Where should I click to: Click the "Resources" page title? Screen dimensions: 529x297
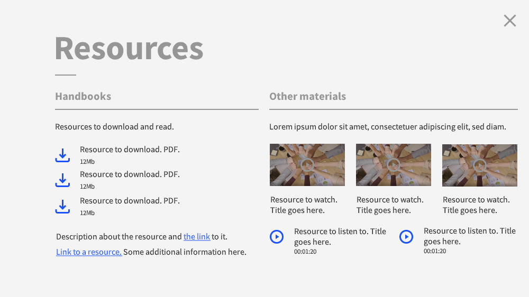click(x=129, y=49)
